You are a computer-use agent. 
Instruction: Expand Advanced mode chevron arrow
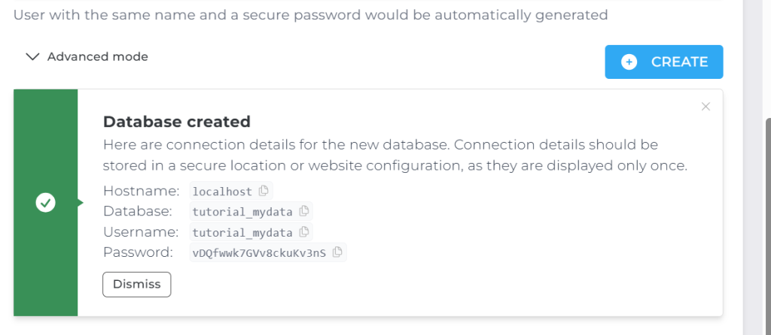pyautogui.click(x=32, y=57)
